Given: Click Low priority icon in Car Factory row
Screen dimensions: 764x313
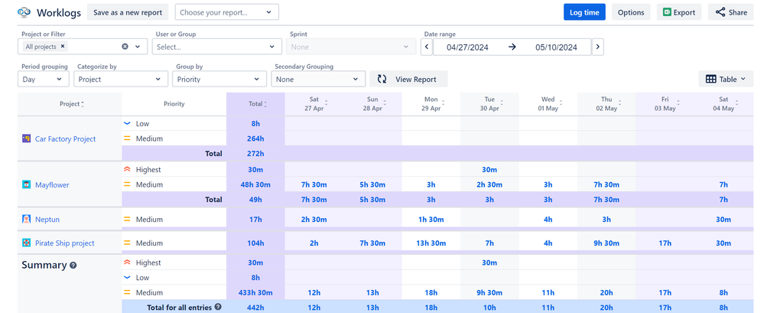Looking at the screenshot, I should coord(127,124).
